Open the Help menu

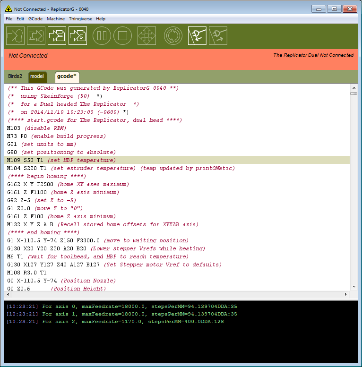(x=101, y=19)
